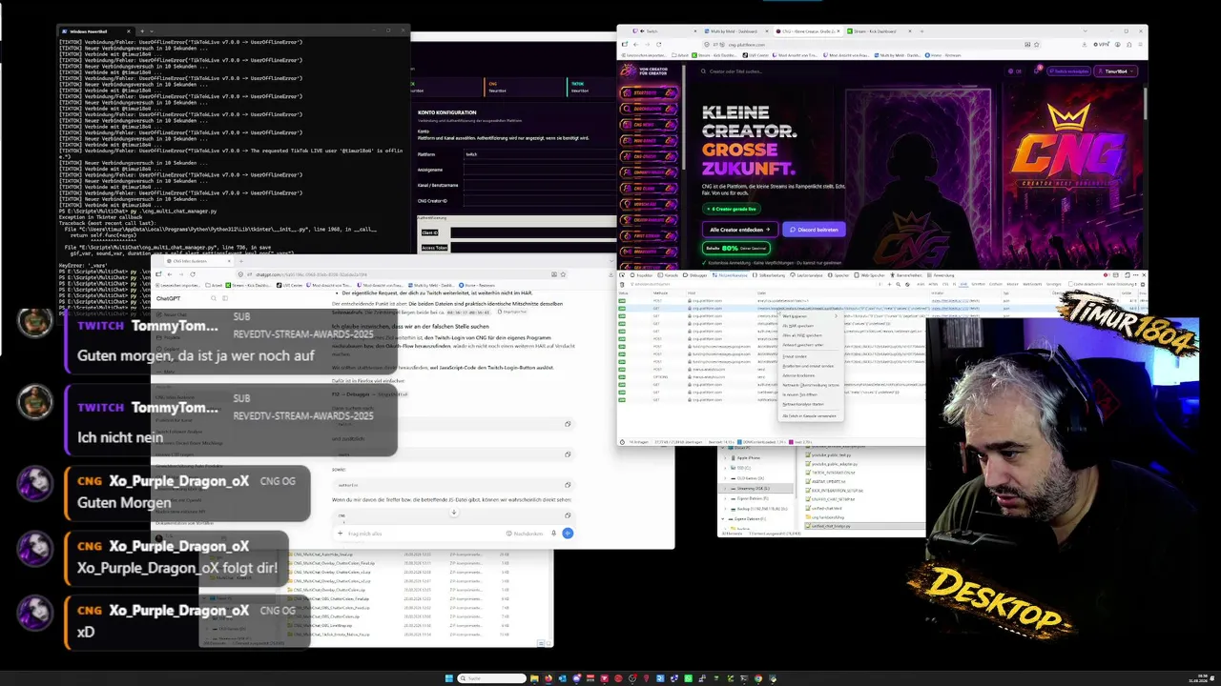
Task: Click the plus attach icon in the ChatGPT composer
Action: point(341,534)
